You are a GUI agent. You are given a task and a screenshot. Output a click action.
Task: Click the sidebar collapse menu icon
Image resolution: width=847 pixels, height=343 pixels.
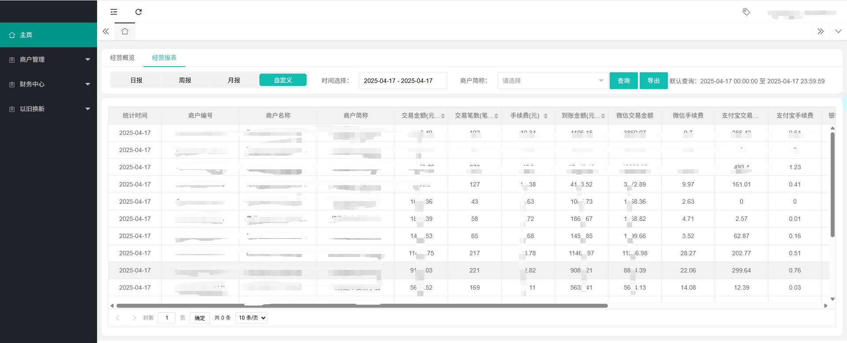point(114,12)
